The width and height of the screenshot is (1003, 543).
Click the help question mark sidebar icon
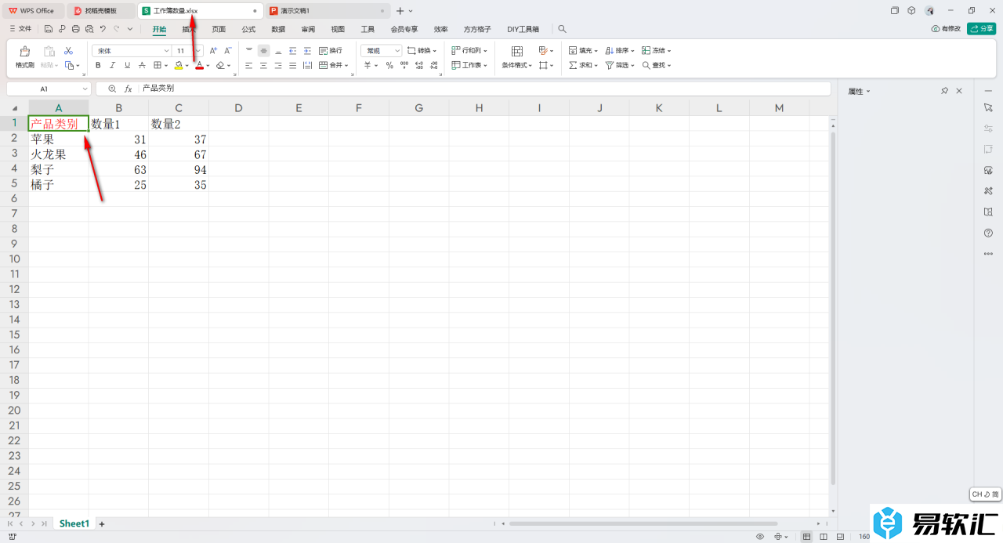click(988, 233)
